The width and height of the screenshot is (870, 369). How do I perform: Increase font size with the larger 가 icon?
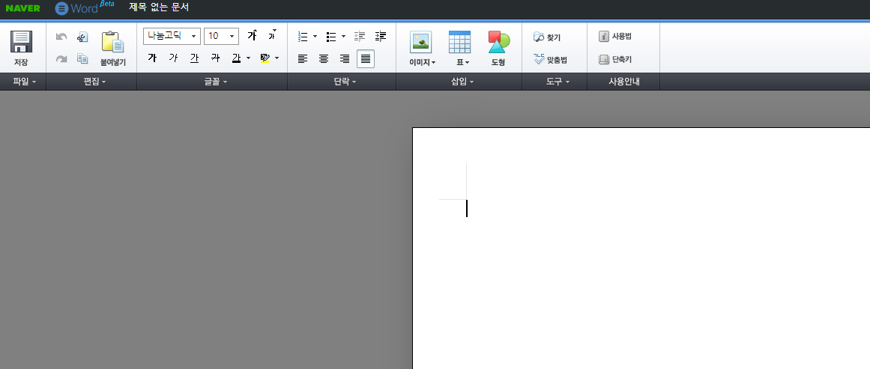253,36
